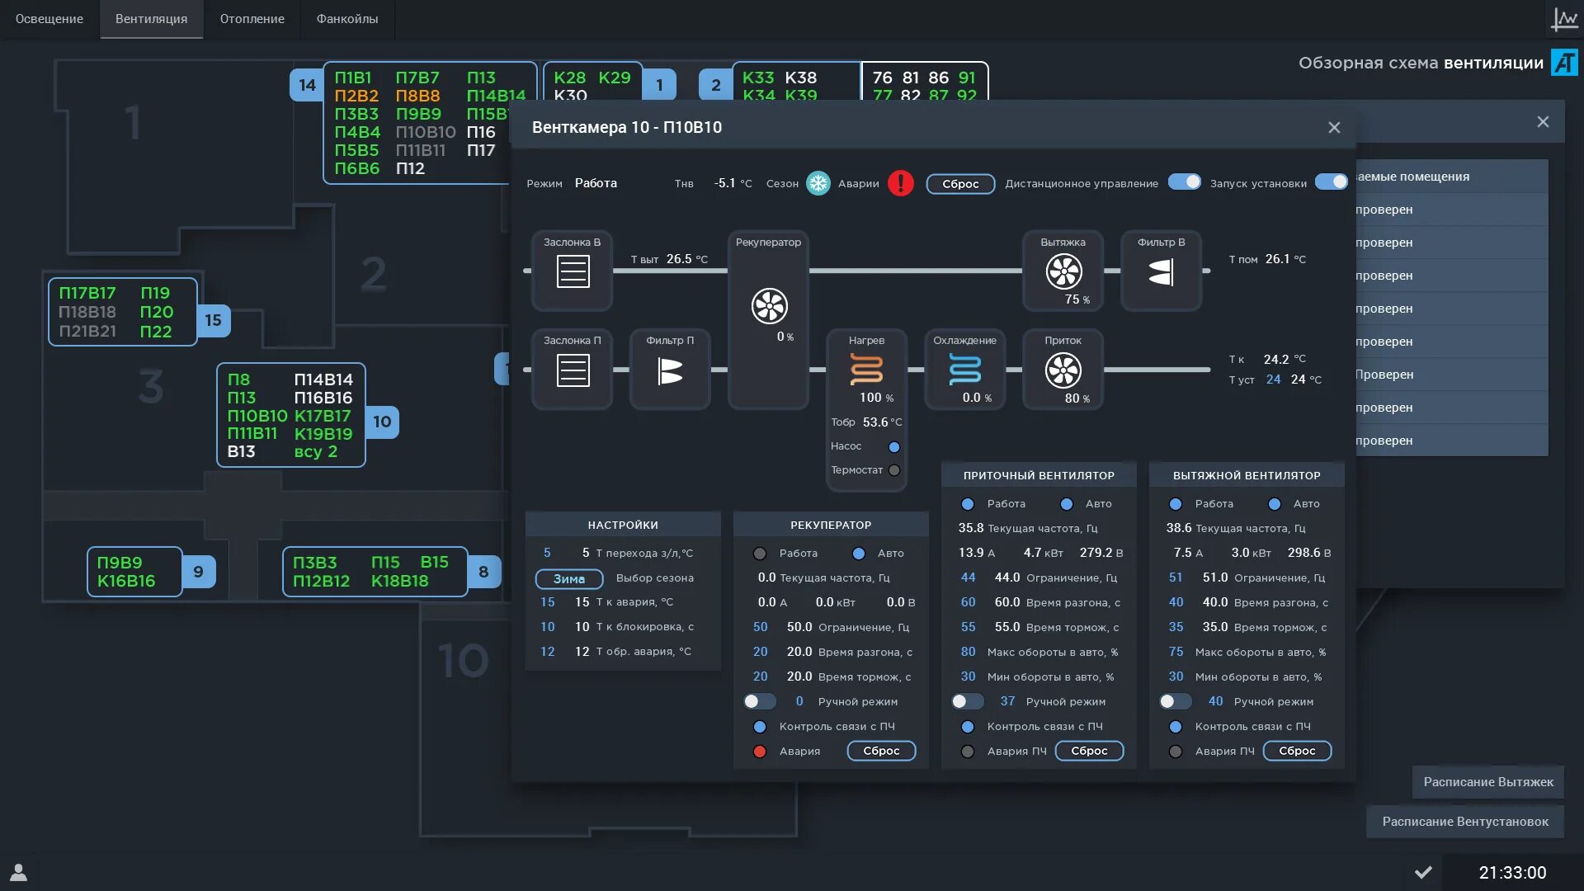The image size is (1584, 891).
Task: Click the AT logo icon
Action: [1564, 63]
